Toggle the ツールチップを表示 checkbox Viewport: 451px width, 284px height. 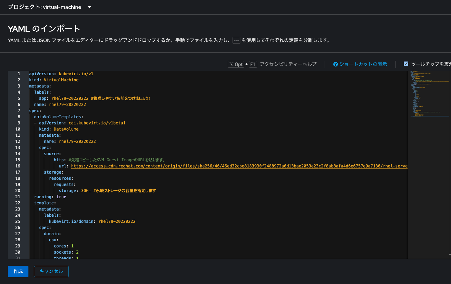pyautogui.click(x=406, y=64)
